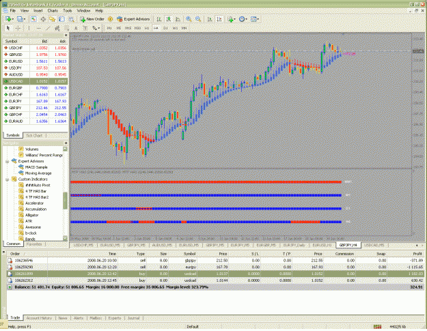Open the File menu
Viewport: 427px width, 331px height.
pyautogui.click(x=12, y=11)
